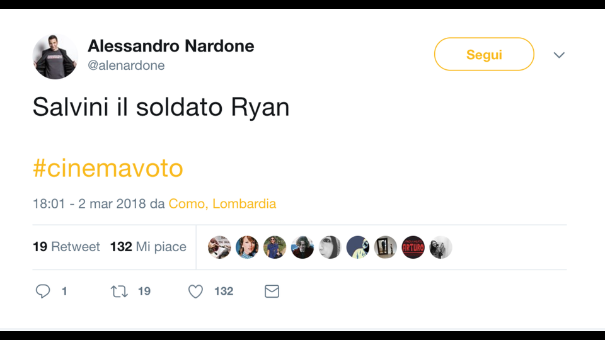View the 19 Retweet list

[66, 247]
